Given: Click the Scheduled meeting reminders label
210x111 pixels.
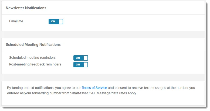Looking at the screenshot, I should tap(32, 58).
